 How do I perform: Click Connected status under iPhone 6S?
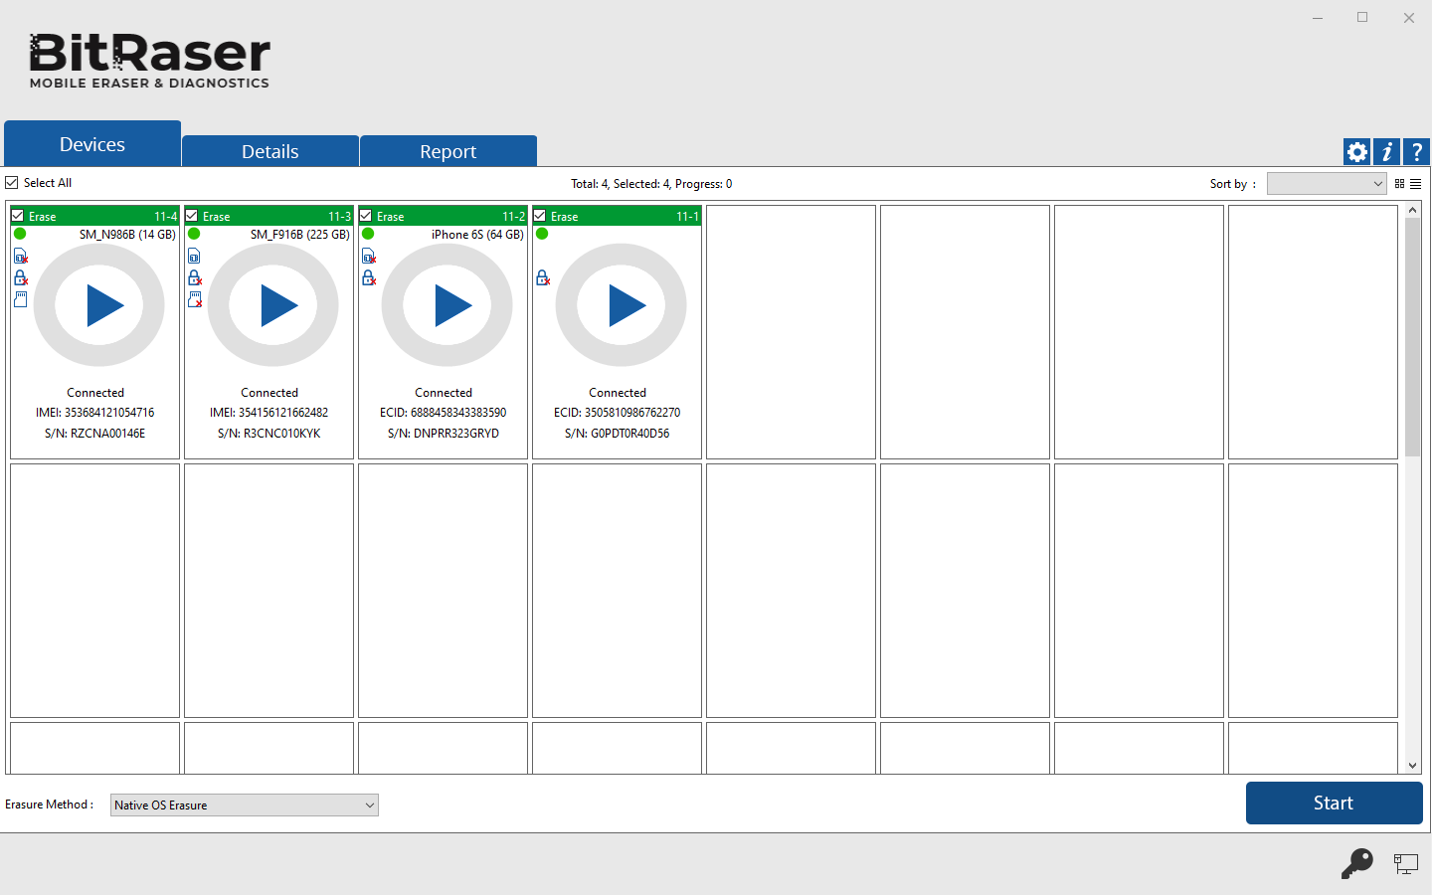(444, 393)
